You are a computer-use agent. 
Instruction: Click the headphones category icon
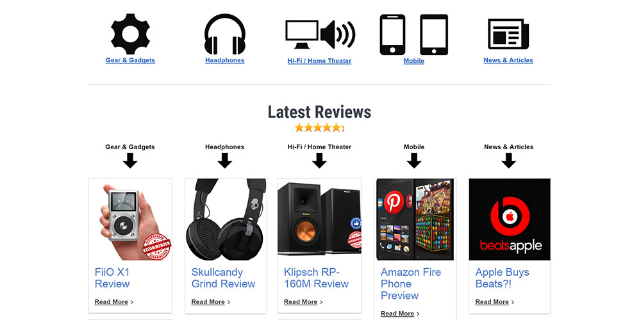click(225, 35)
